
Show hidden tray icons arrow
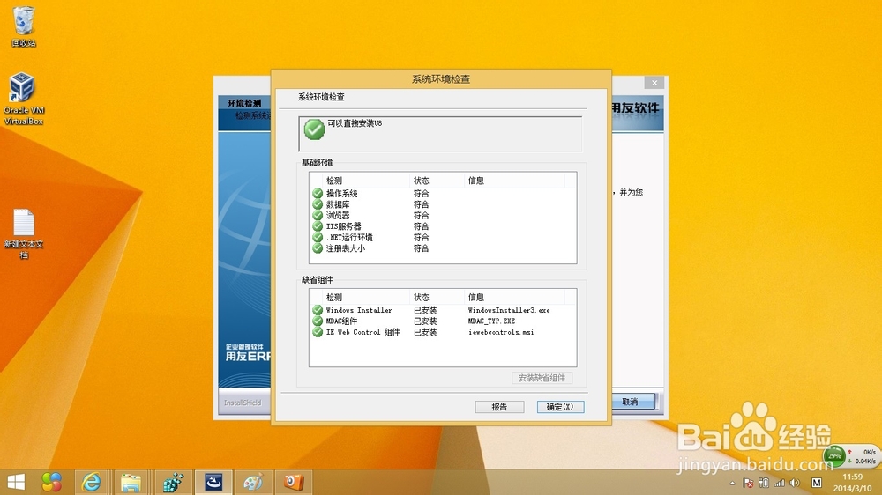point(732,483)
